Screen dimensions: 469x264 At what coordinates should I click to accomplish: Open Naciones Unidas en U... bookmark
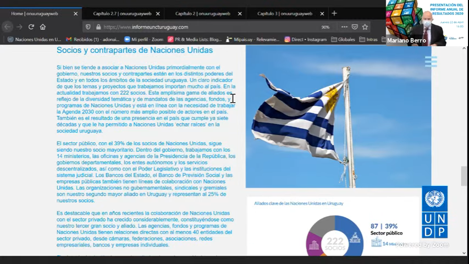pyautogui.click(x=34, y=40)
